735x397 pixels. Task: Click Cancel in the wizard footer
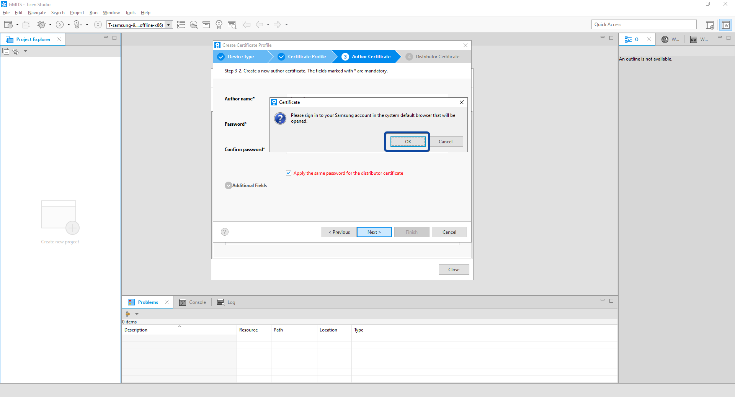coord(449,232)
